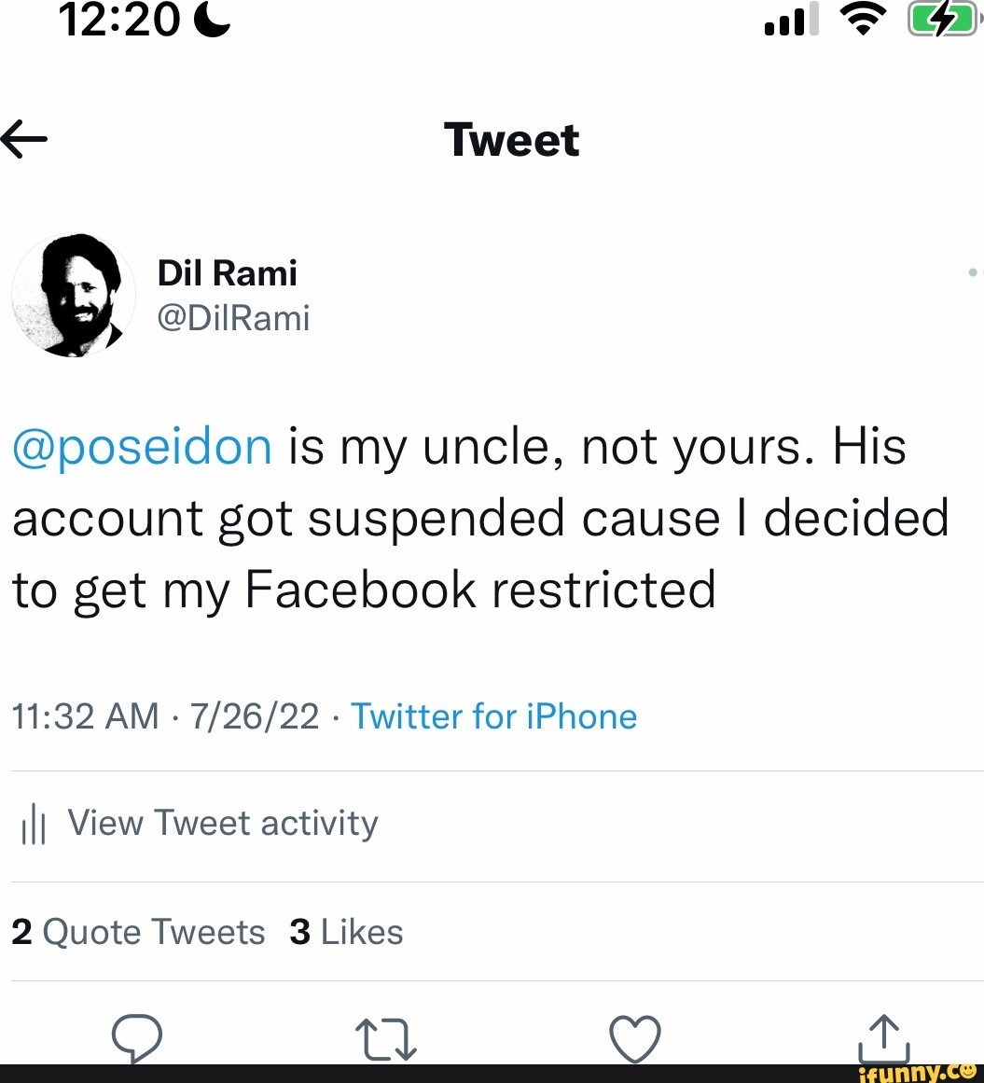This screenshot has width=984, height=1083.
Task: Tap the share upload icon
Action: click(x=884, y=1038)
